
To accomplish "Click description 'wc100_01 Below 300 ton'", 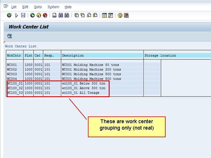I will tap(84, 83).
